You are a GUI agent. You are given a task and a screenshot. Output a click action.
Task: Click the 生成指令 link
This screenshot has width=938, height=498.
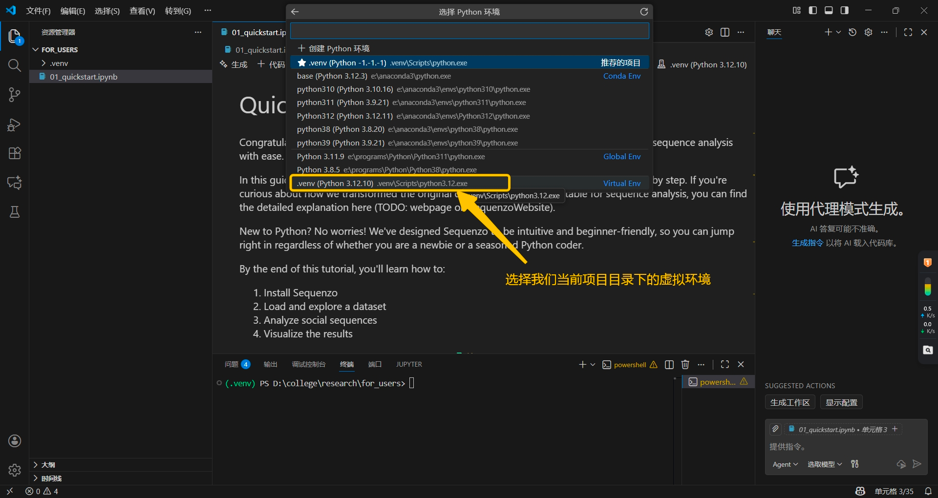[807, 243]
